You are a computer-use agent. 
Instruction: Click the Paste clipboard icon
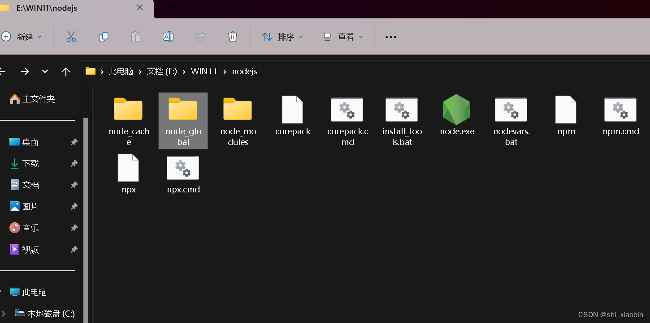(136, 37)
